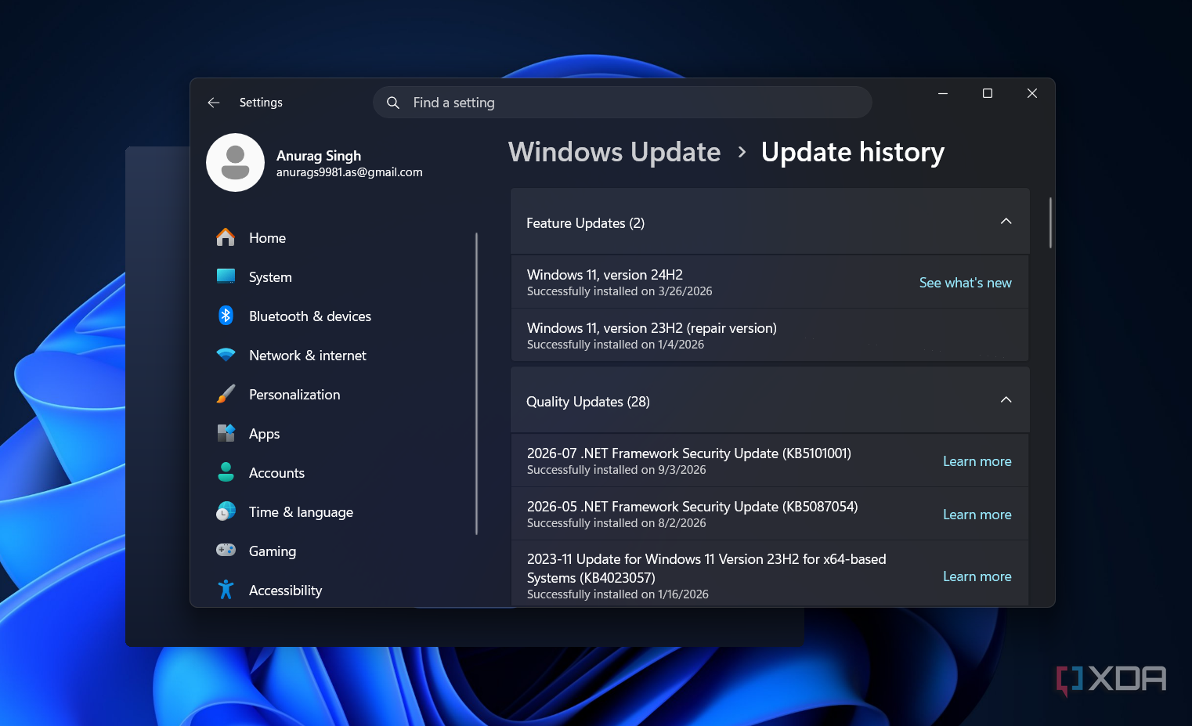1192x726 pixels.
Task: Open Personalization settings page
Action: (x=294, y=395)
